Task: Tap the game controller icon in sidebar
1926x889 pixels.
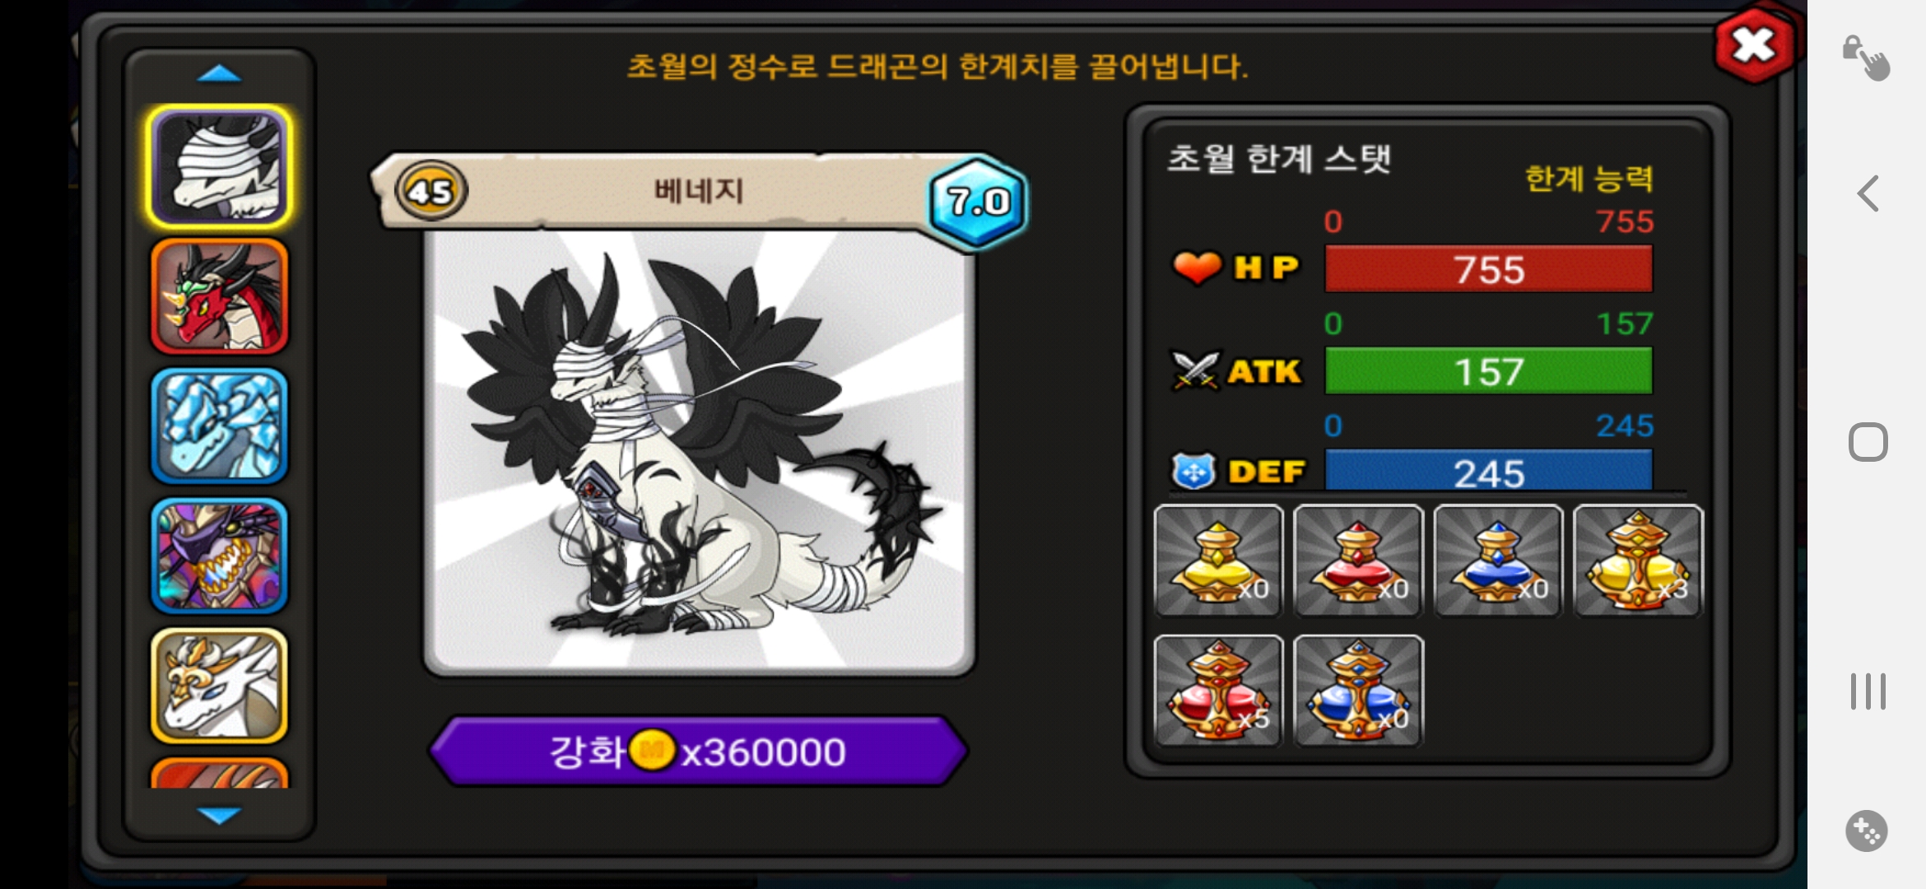Action: point(1867,831)
